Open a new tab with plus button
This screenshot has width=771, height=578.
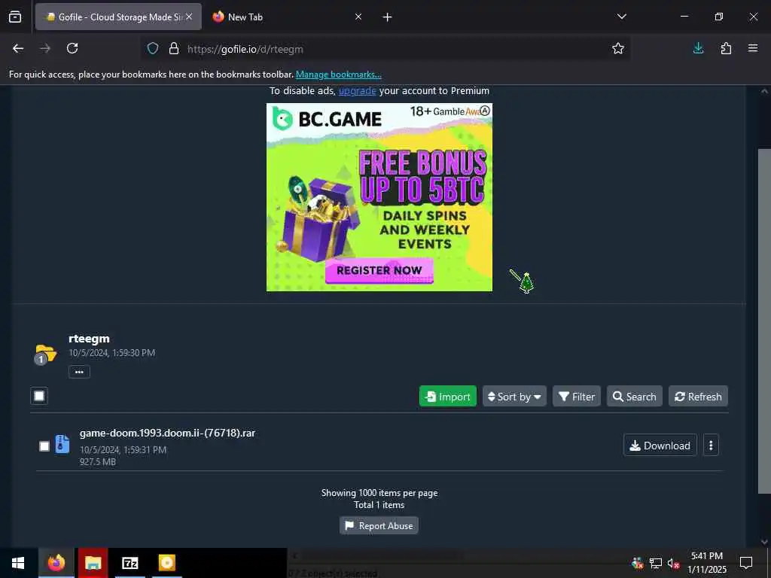click(387, 17)
